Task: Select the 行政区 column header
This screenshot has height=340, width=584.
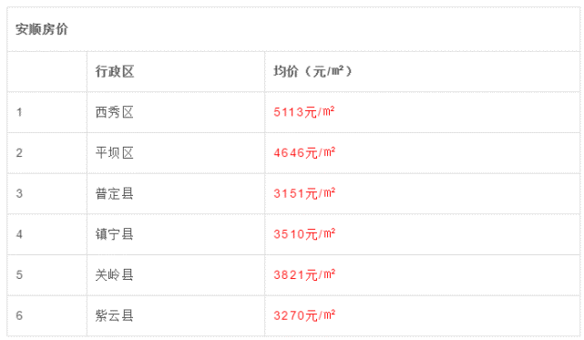Action: pos(115,71)
